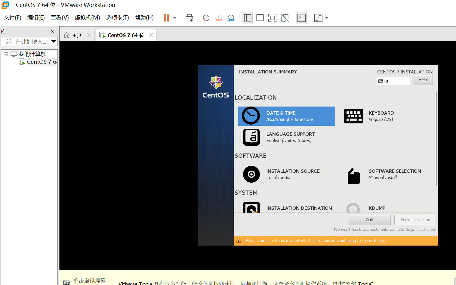The image size is (456, 285).
Task: Toggle the thumbnail bar view
Action: (x=260, y=18)
